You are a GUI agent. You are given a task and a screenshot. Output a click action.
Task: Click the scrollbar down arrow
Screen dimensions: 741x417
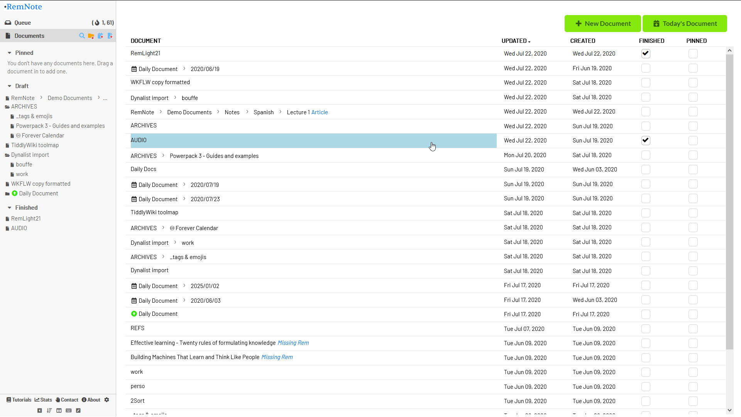pos(729,410)
